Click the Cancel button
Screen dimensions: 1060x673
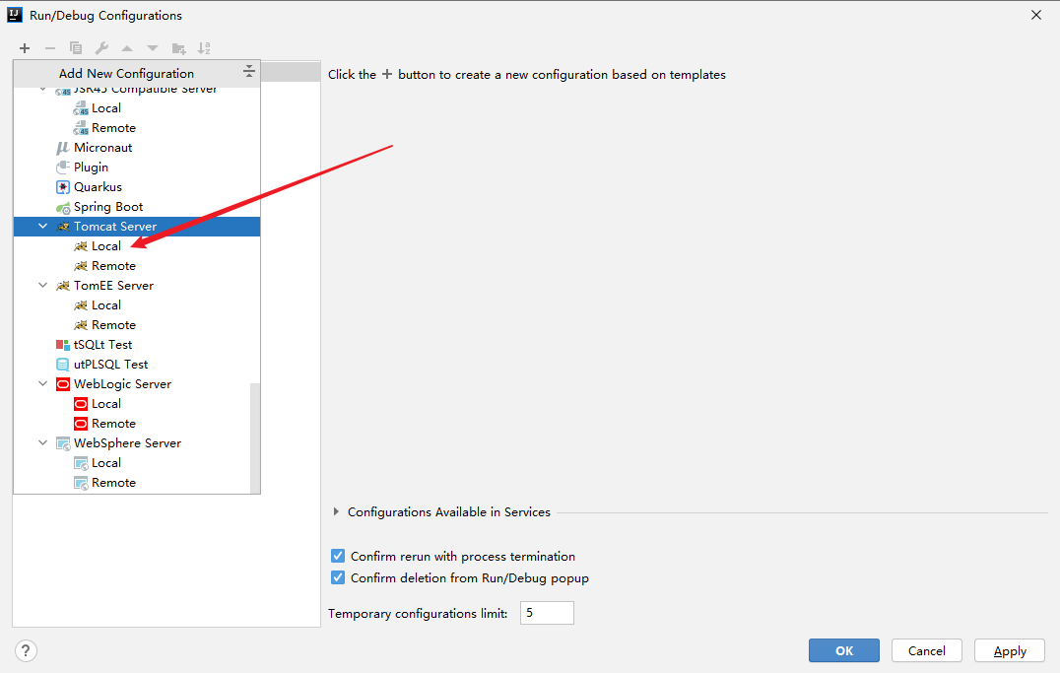pyautogui.click(x=926, y=650)
